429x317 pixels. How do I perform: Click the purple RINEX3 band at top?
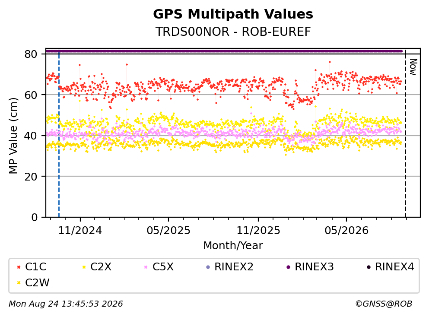(224, 51)
